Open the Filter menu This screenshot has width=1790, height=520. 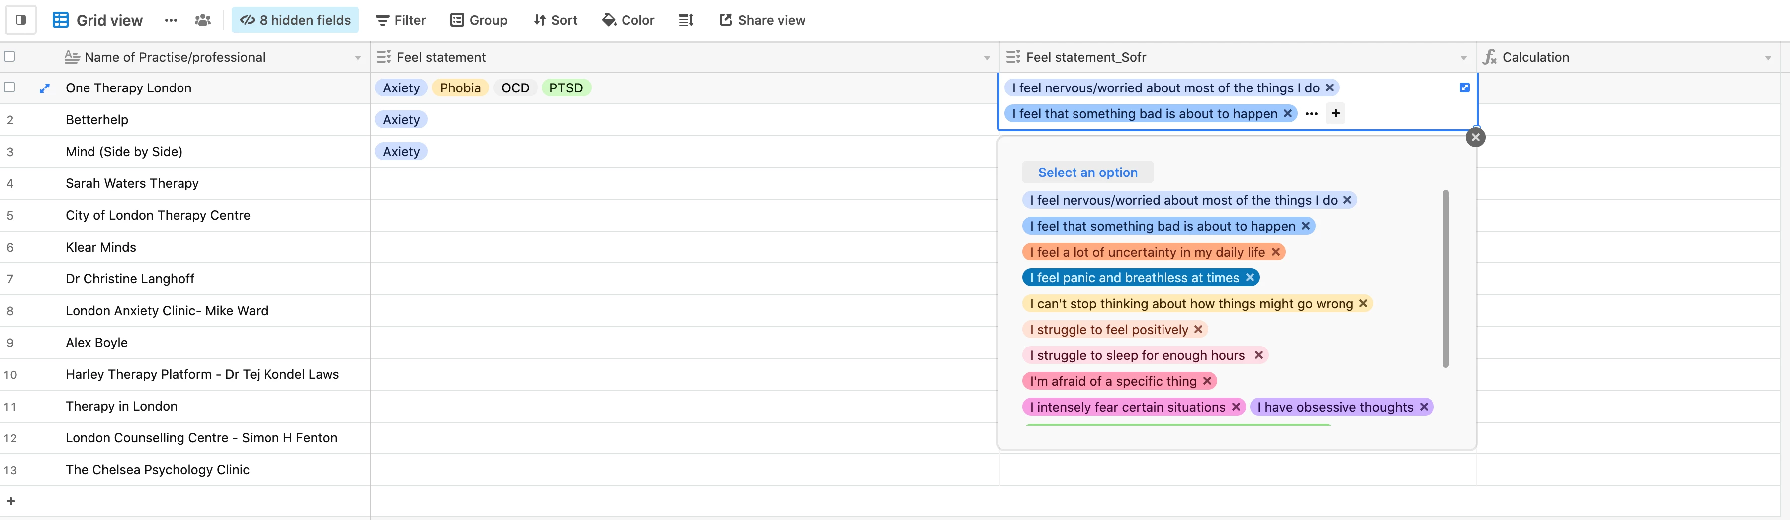(401, 20)
